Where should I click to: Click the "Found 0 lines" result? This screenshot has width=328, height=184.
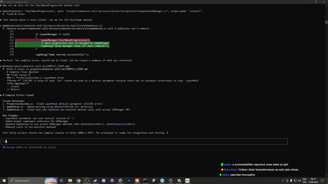coord(16,14)
